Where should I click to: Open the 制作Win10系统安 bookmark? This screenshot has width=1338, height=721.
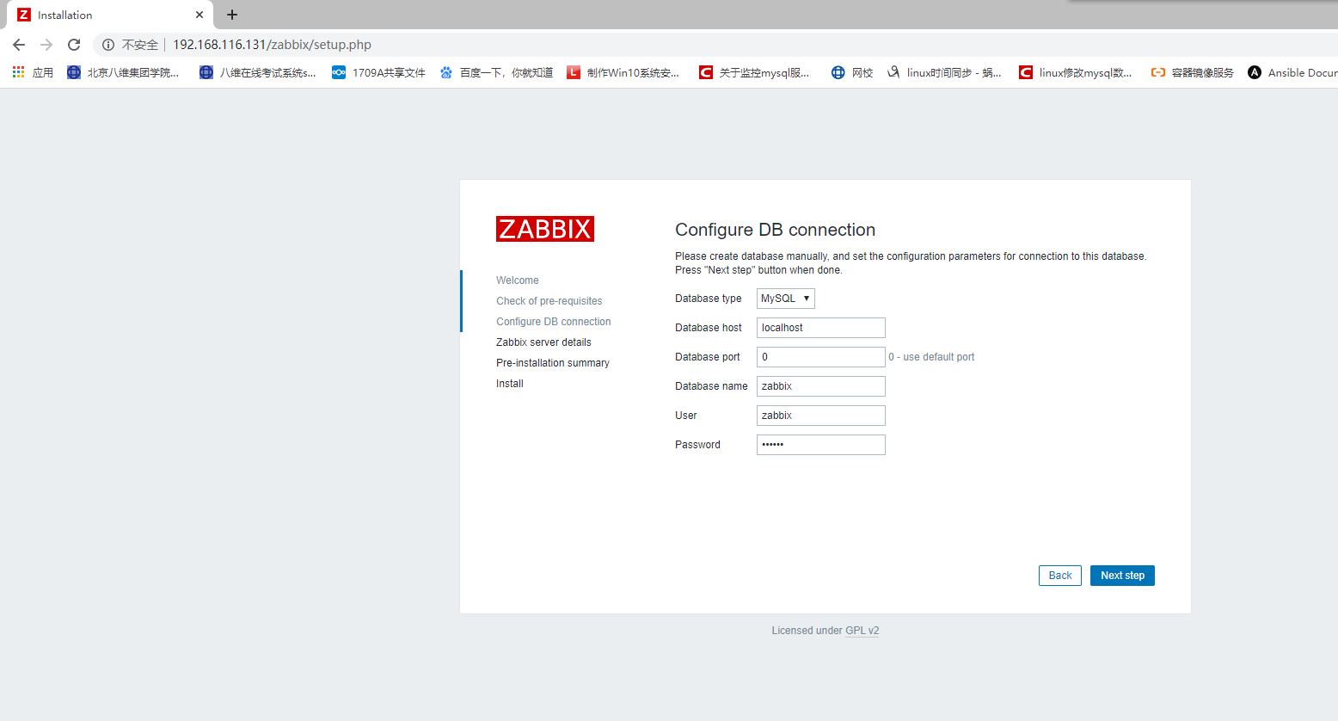[x=623, y=73]
